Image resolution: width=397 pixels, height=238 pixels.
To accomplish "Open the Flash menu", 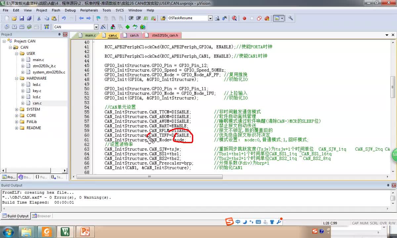I will (56, 10).
